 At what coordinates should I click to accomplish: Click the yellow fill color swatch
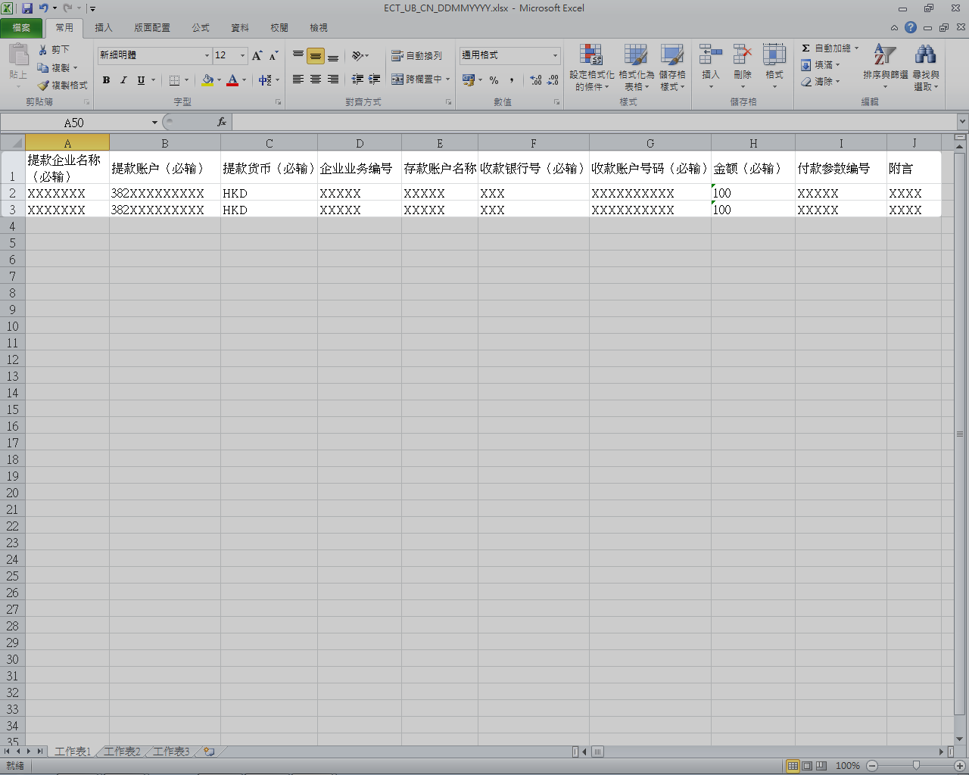pos(207,80)
